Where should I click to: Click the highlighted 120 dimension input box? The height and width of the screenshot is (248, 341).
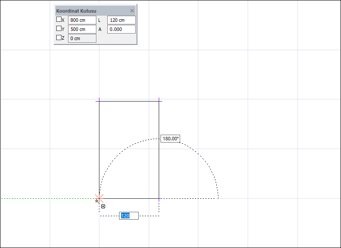(x=129, y=216)
